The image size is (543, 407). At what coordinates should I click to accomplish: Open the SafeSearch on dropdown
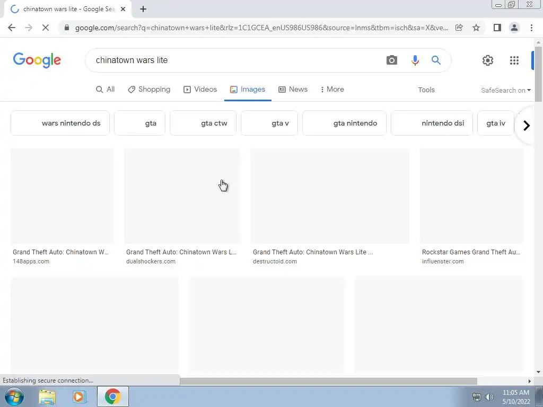point(505,90)
